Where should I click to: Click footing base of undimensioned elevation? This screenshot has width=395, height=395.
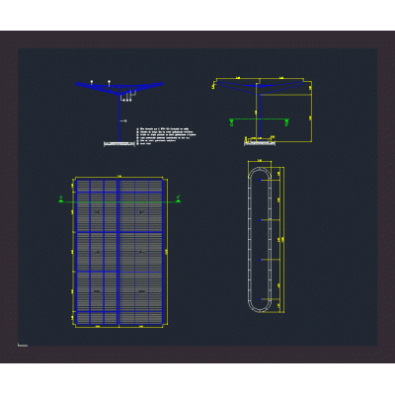119,144
